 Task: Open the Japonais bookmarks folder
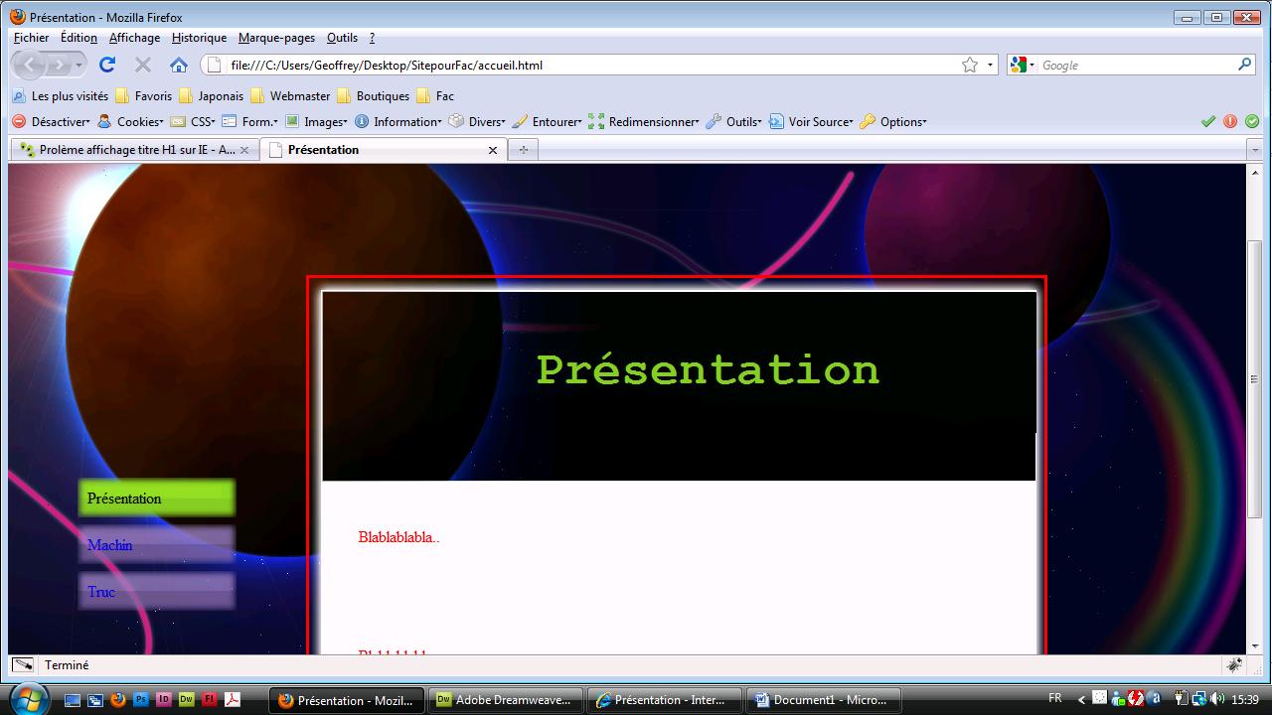(x=211, y=96)
